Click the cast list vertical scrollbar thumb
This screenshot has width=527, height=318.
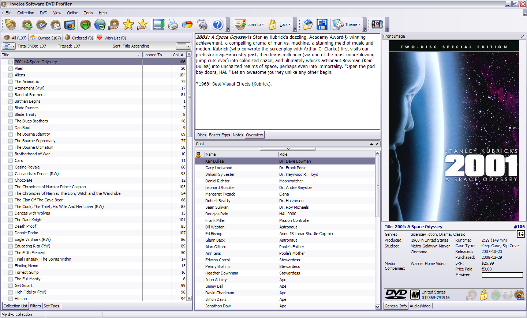(378, 186)
